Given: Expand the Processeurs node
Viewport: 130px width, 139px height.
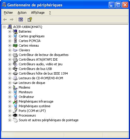Looking at the screenshot, I should (x=10, y=115).
